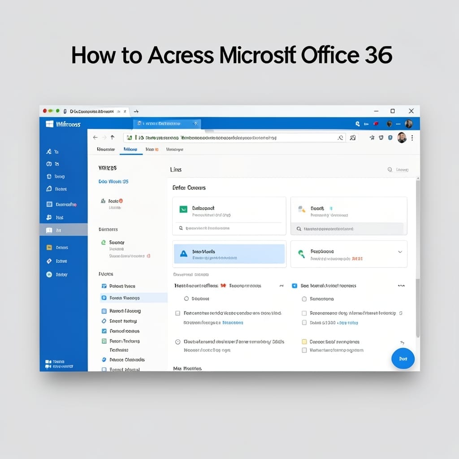Screen dimensions: 459x459
Task: Select the 'Nos' people item in blue sidebar
Action: coord(55,217)
